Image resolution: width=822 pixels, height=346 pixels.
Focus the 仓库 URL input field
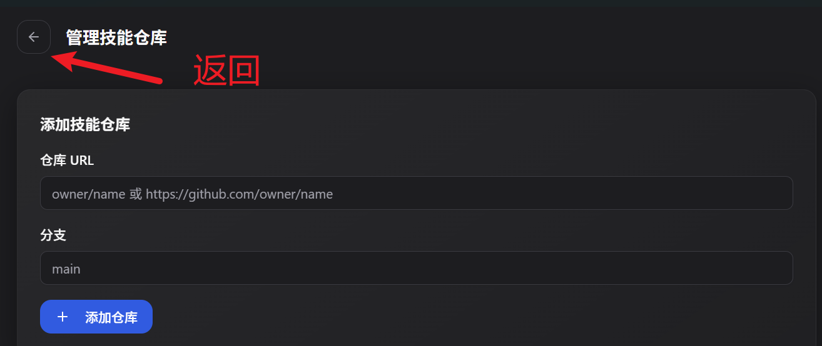coord(416,194)
